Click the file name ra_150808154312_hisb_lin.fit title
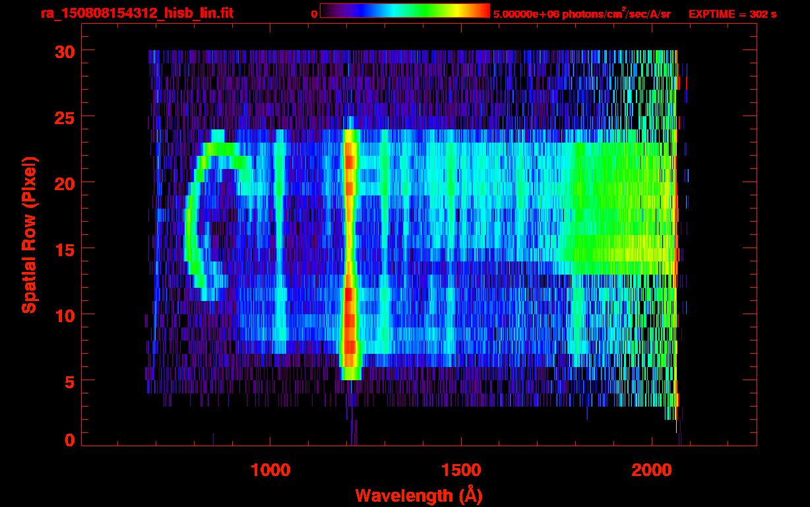 [137, 13]
